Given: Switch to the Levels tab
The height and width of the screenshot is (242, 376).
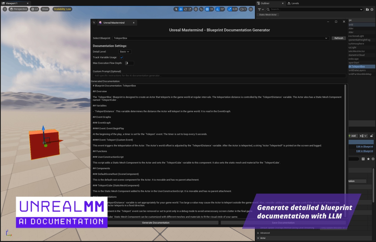Looking at the screenshot, I should click(x=293, y=3).
